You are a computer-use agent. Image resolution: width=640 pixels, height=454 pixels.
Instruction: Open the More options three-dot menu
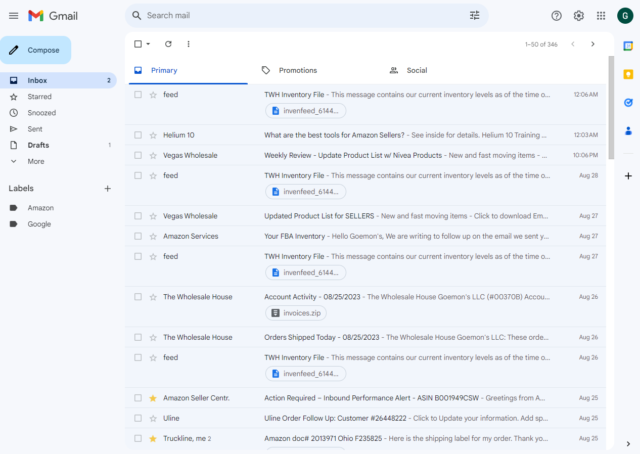[x=189, y=44]
